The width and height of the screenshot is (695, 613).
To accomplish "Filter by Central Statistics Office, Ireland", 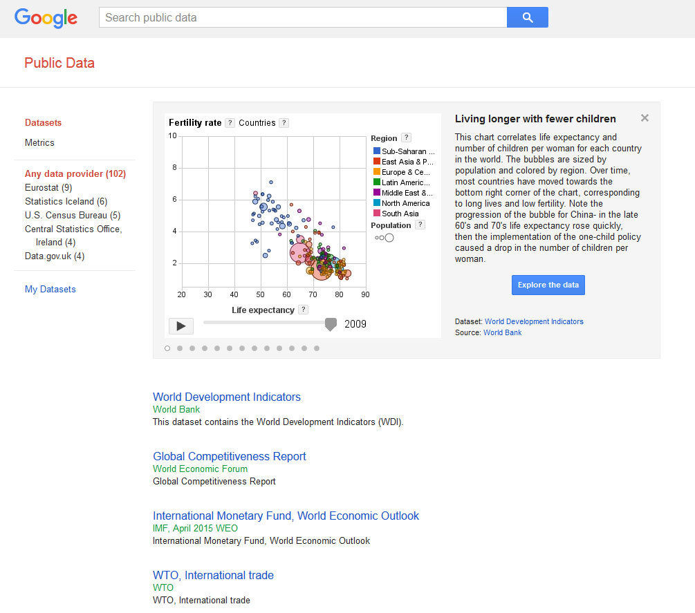I will [x=73, y=235].
